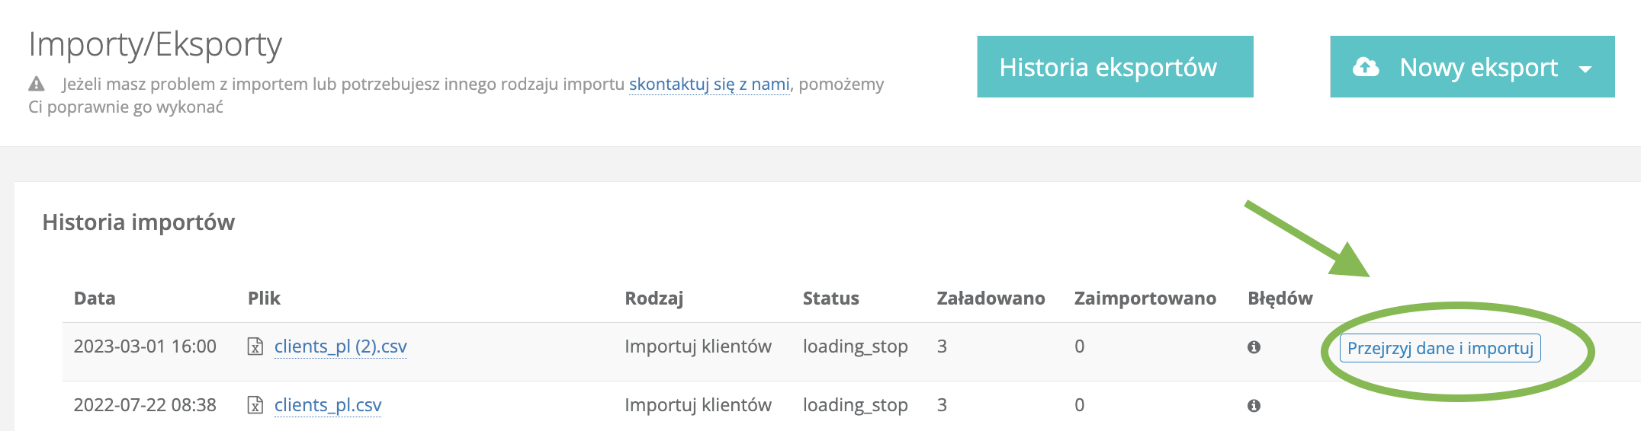This screenshot has height=431, width=1641.
Task: Click the Status column header
Action: (x=830, y=299)
